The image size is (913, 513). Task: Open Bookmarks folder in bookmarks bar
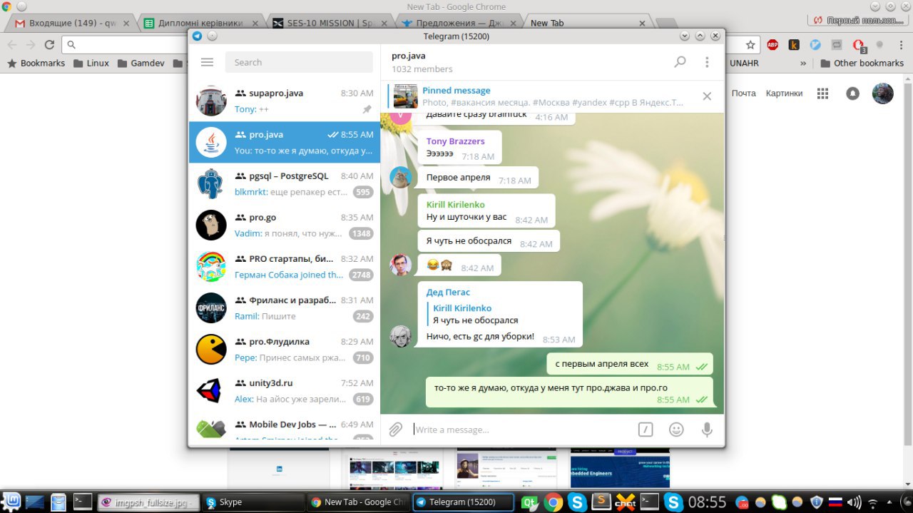(36, 63)
